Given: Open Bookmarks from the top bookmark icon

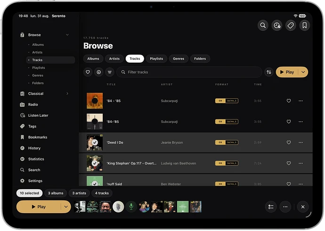Looking at the screenshot, I should click(x=304, y=25).
